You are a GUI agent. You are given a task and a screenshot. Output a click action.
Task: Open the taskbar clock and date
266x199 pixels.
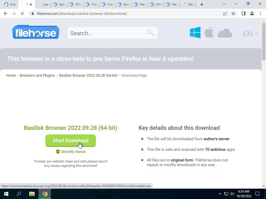[244, 194]
